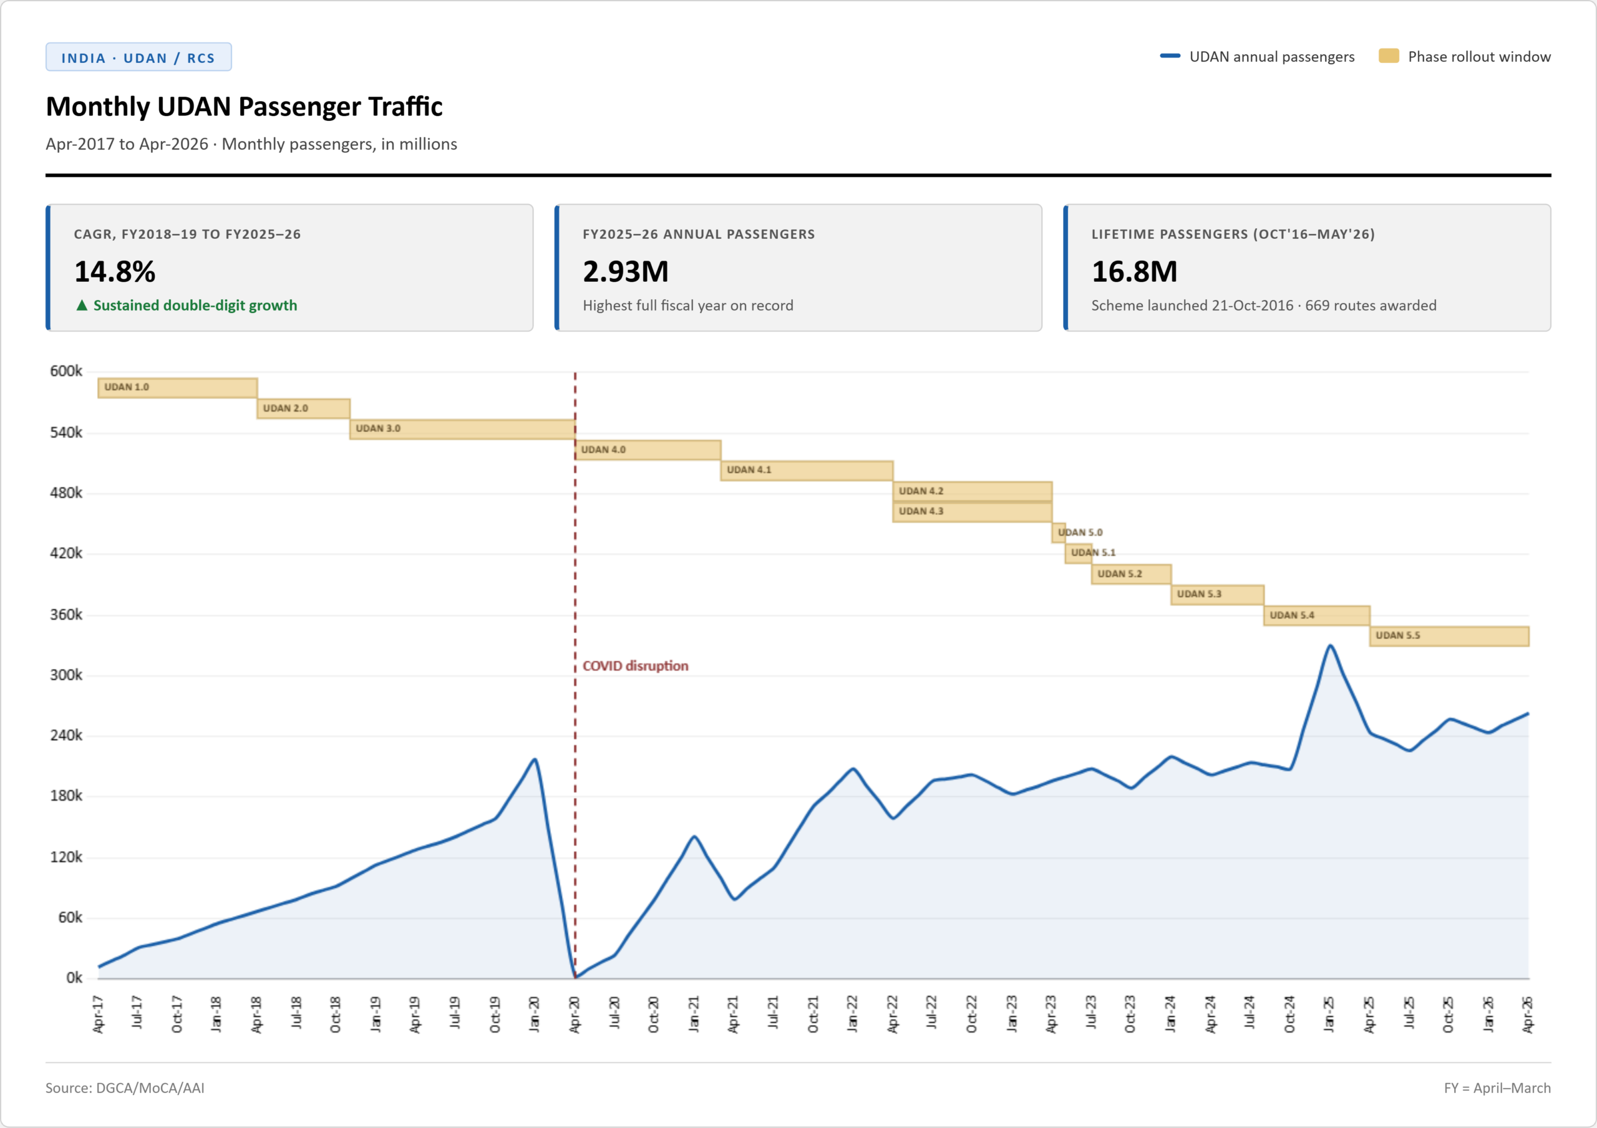Image resolution: width=1597 pixels, height=1128 pixels.
Task: Click the Apr-20 x-axis tick label
Action: point(575,1015)
